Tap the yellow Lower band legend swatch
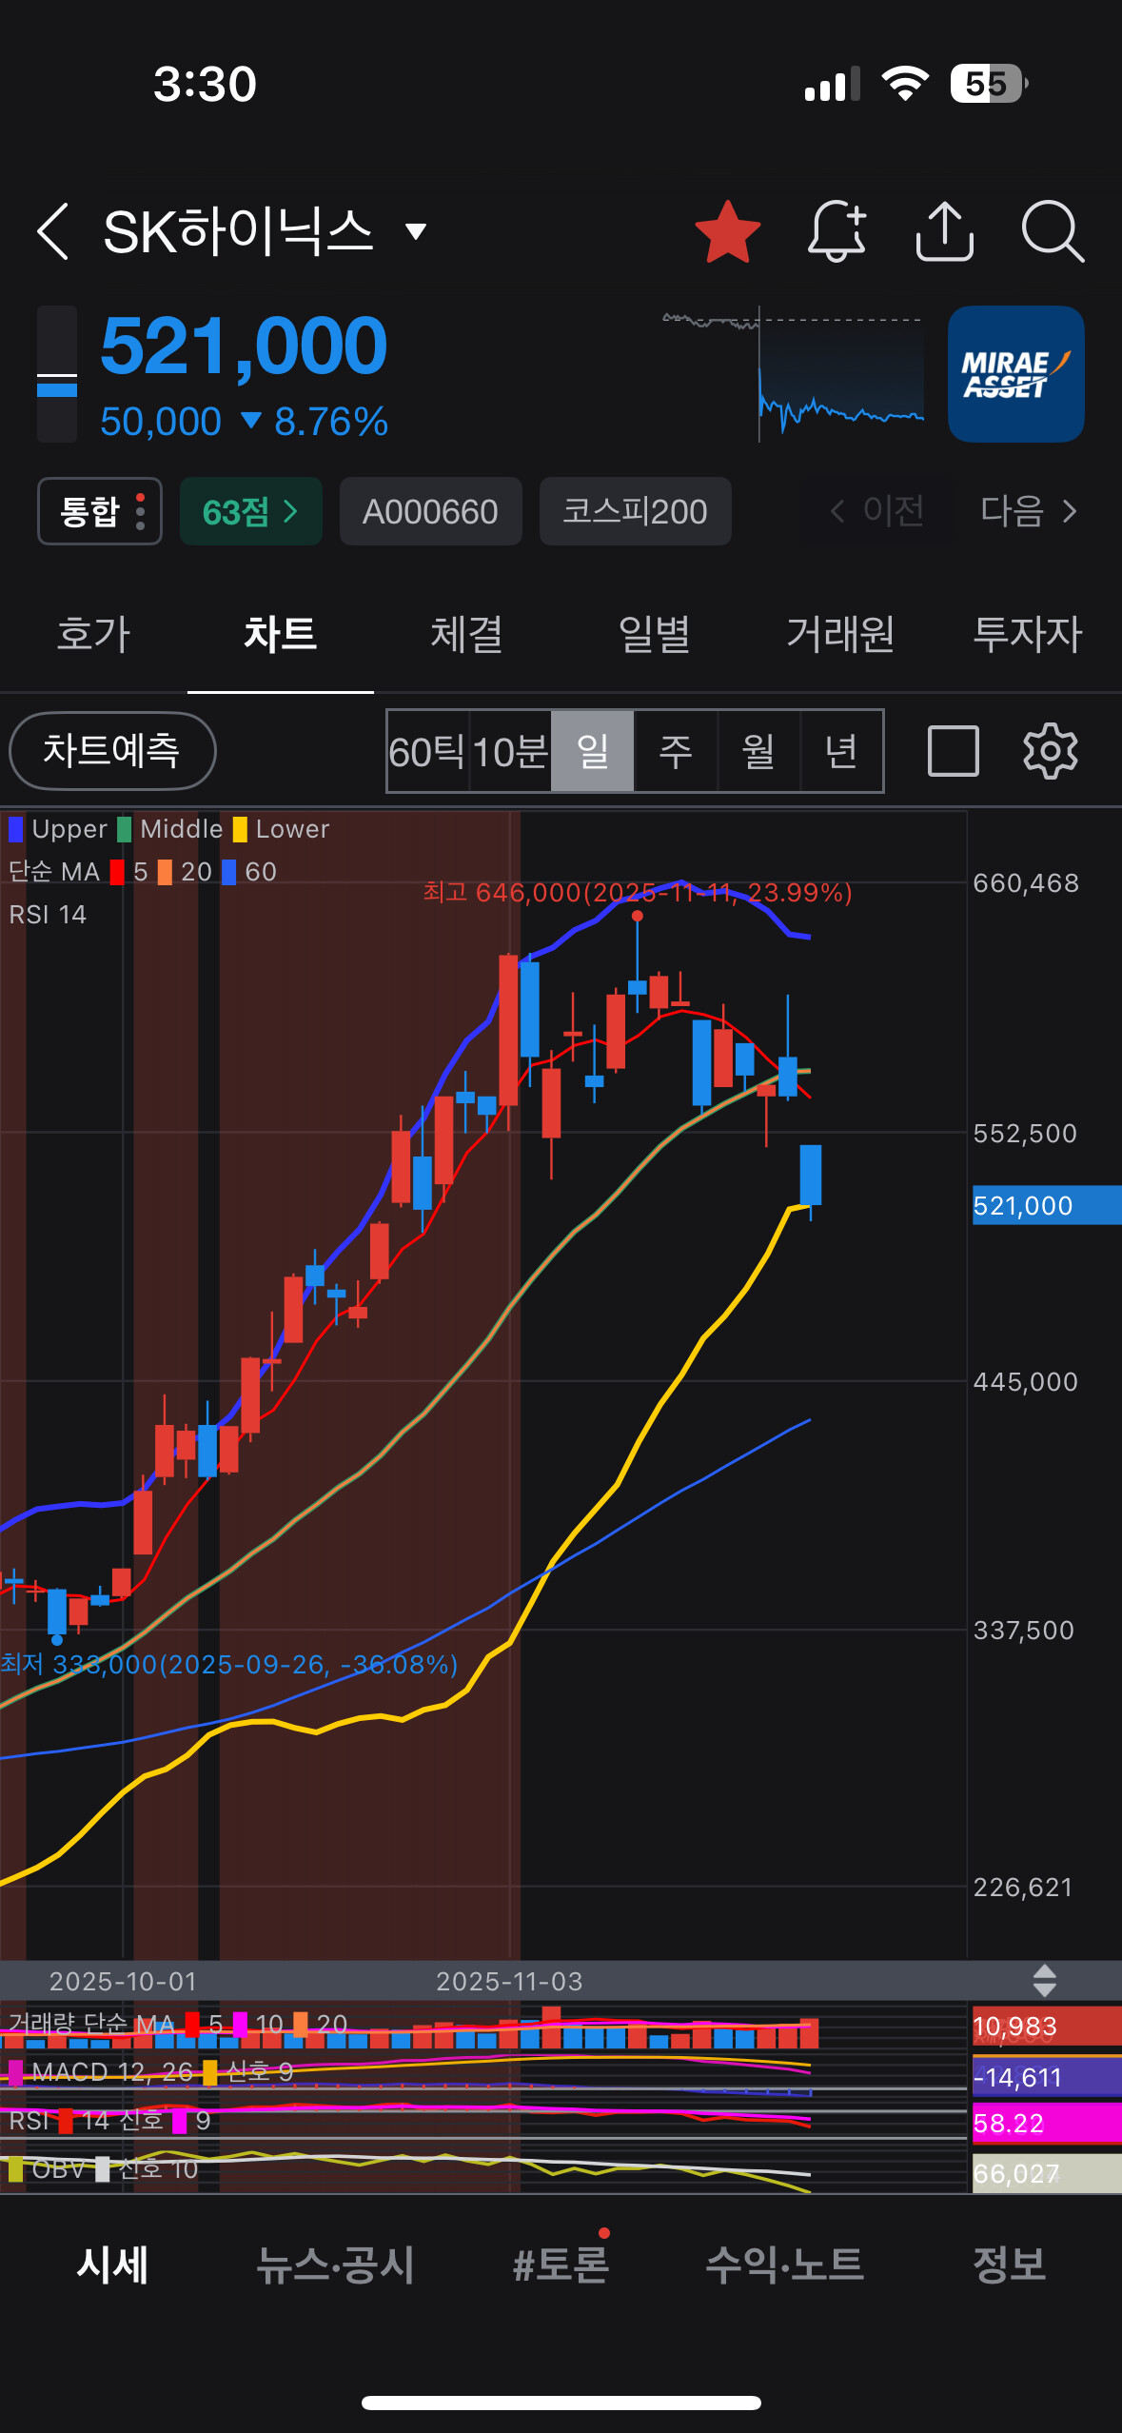This screenshot has width=1122, height=2433. (x=240, y=829)
